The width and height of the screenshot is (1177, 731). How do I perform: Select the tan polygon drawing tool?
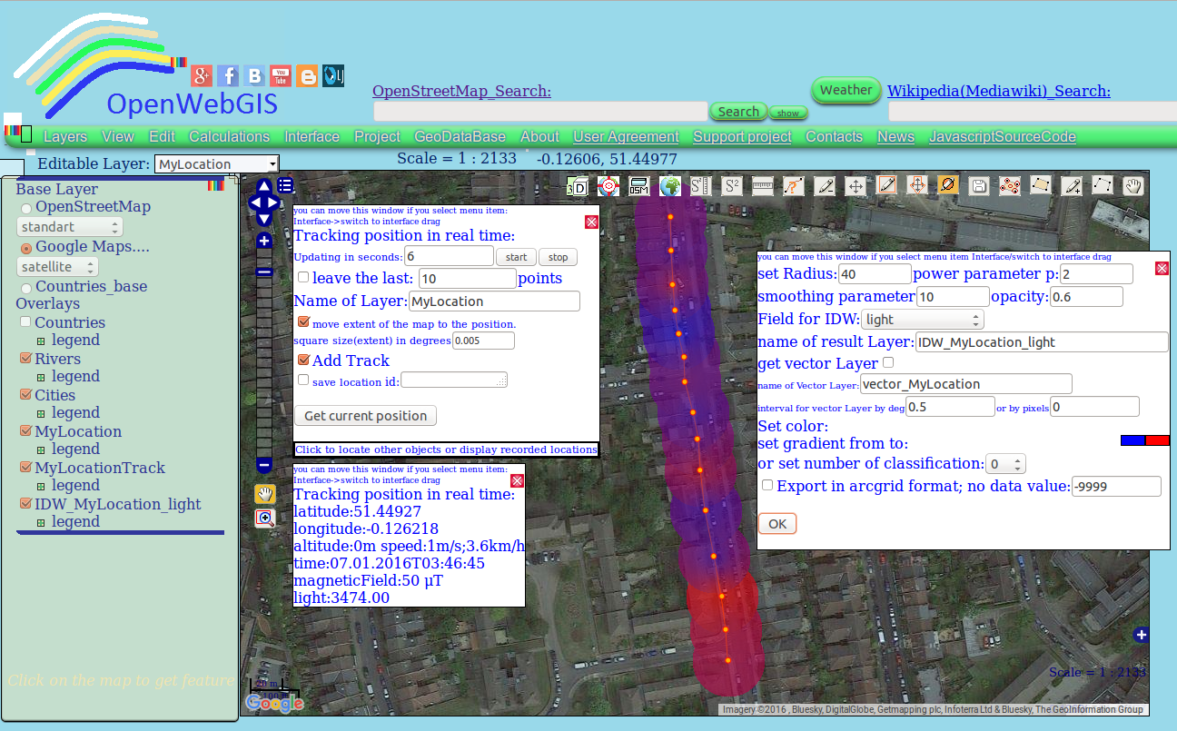click(x=1041, y=185)
